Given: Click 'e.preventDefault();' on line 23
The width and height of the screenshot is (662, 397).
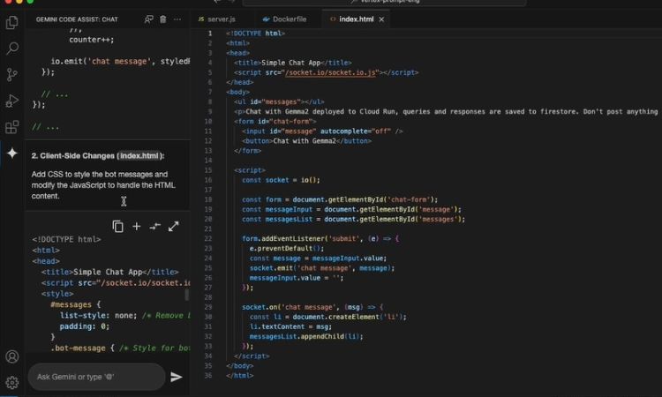Looking at the screenshot, I should [287, 249].
